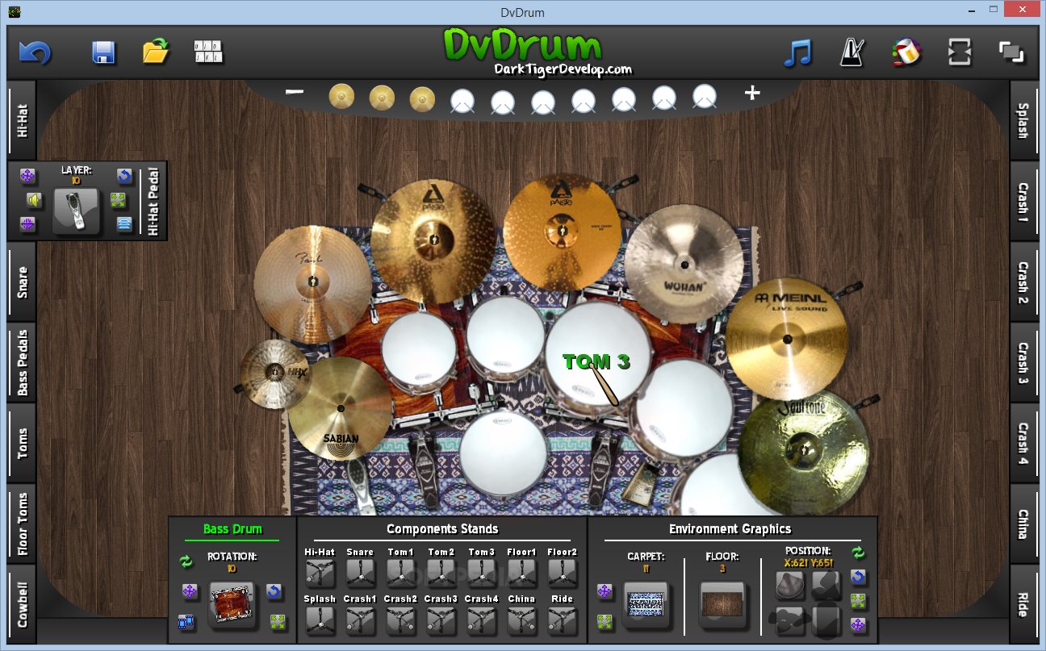Toggle the Crash2 stand

pyautogui.click(x=401, y=620)
